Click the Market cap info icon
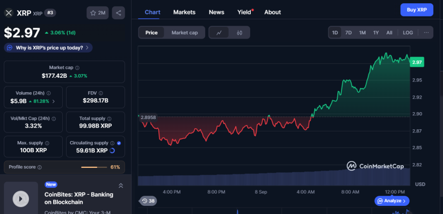The width and height of the screenshot is (443, 214). (77, 68)
